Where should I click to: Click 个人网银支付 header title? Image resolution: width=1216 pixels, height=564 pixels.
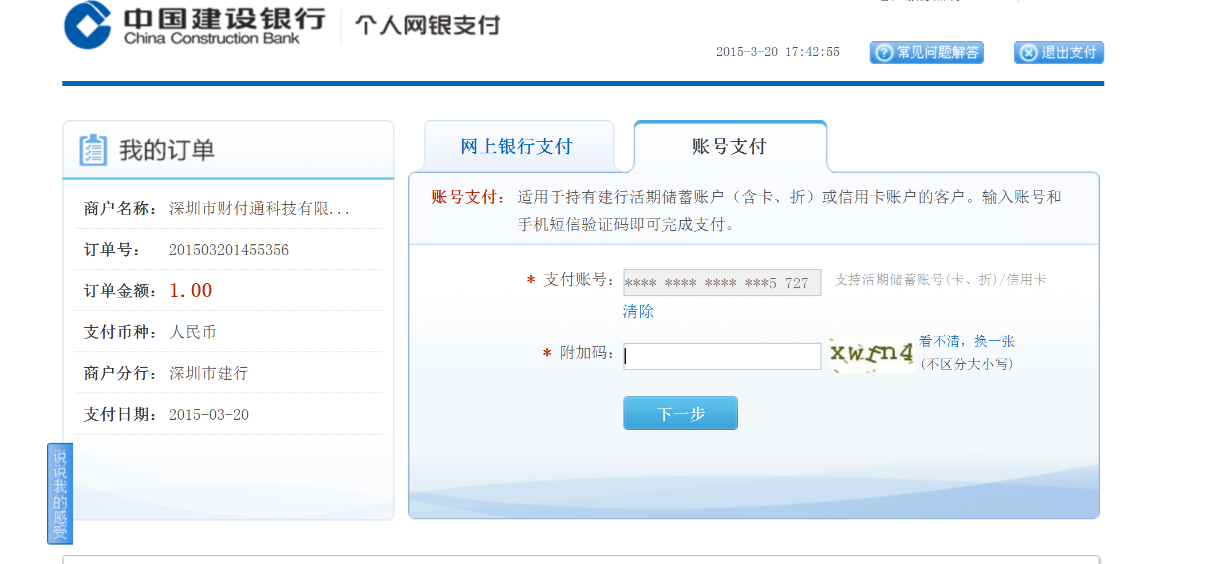tap(428, 25)
